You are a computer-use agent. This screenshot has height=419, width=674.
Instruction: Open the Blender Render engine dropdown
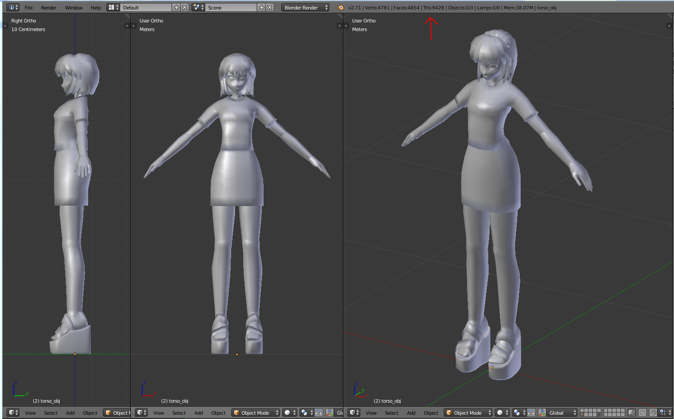(x=305, y=7)
